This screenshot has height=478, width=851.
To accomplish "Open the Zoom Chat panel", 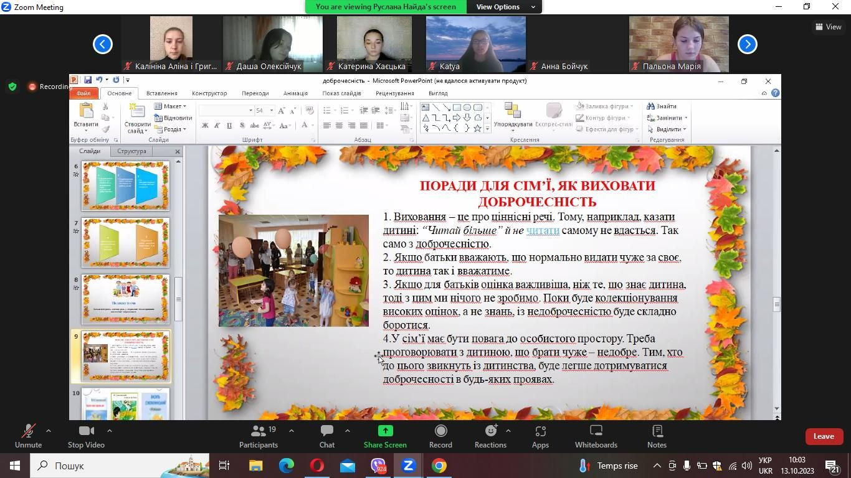I will [326, 436].
